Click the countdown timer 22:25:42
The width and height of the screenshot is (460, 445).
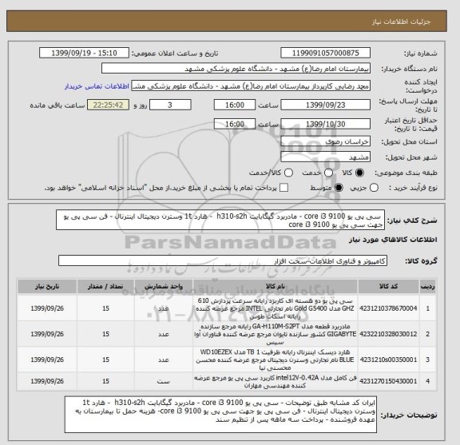coord(109,105)
